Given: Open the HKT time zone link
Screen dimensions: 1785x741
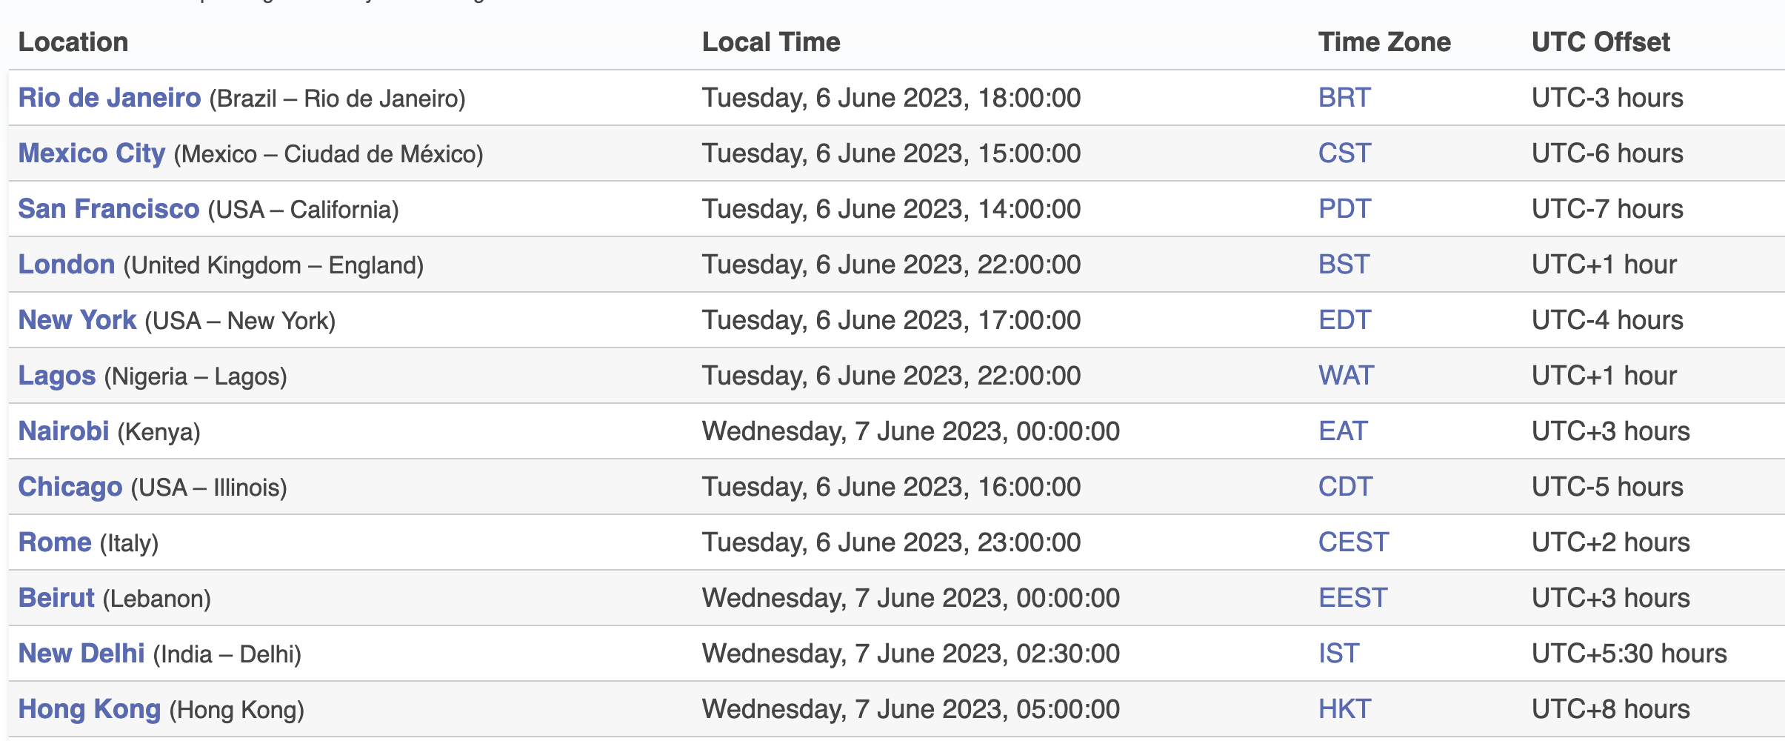Looking at the screenshot, I should tap(1345, 709).
